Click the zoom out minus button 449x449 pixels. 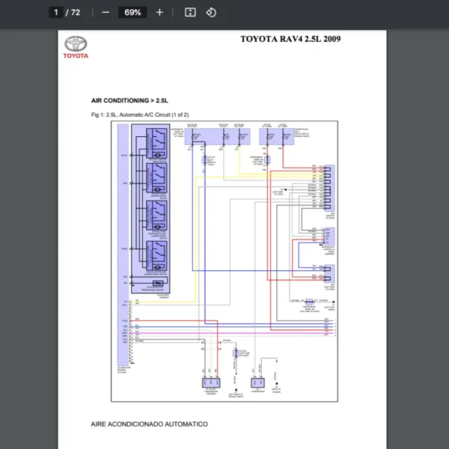[106, 12]
